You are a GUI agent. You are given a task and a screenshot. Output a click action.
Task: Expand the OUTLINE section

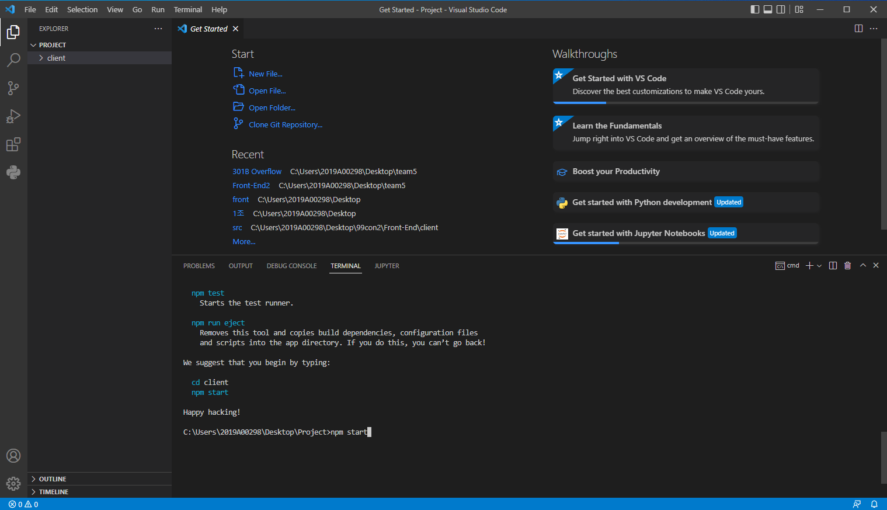pos(99,479)
